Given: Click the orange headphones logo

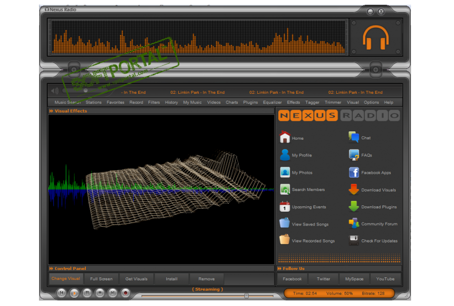Looking at the screenshot, I should pos(376,38).
